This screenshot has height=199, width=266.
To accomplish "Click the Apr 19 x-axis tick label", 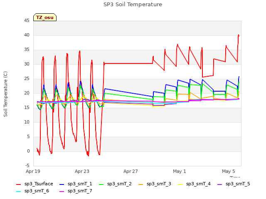I will pos(33,171).
